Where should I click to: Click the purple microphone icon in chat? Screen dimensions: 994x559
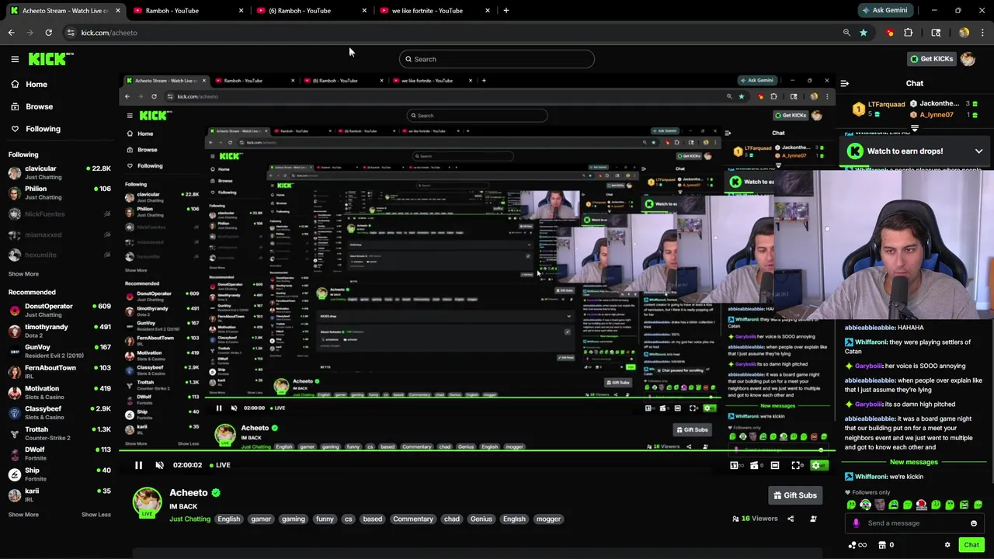point(856,523)
